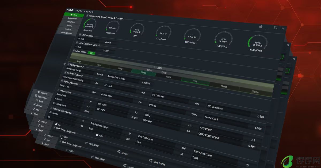Viewport: 321px width, 168px height.
Task: Click CLDO VDDP value 0.7992
Action: point(135,117)
